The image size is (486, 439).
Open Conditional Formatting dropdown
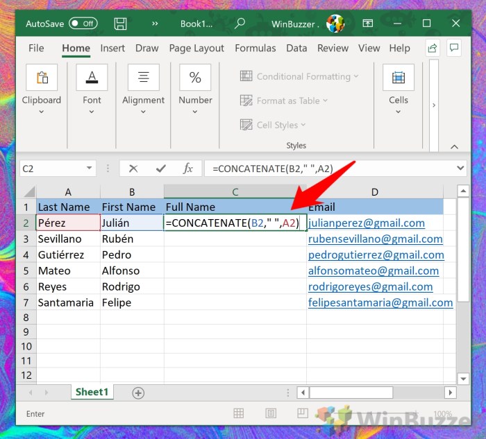pyautogui.click(x=299, y=76)
